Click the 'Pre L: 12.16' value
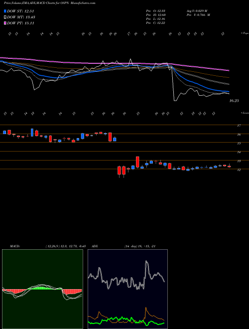Screen dimensions: 249x329 (x=155, y=19)
